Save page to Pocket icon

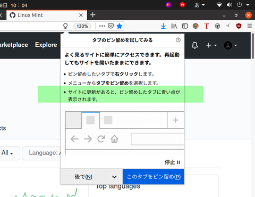click(111, 26)
